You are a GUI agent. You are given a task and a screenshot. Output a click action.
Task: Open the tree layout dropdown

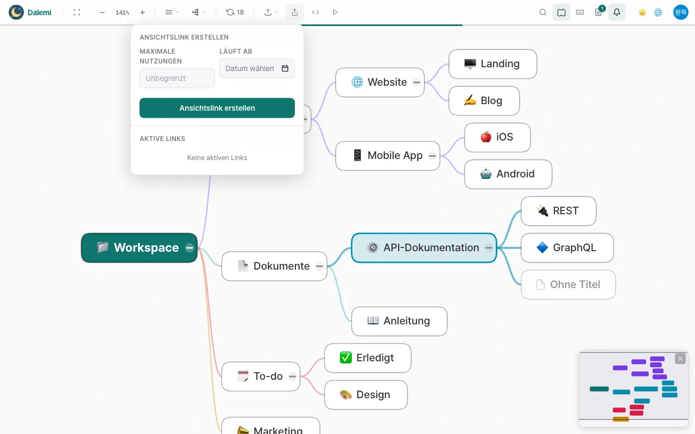(x=199, y=12)
